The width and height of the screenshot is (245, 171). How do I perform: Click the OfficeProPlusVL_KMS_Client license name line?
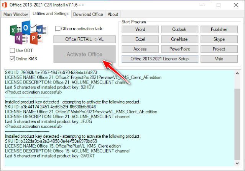(x=63, y=146)
